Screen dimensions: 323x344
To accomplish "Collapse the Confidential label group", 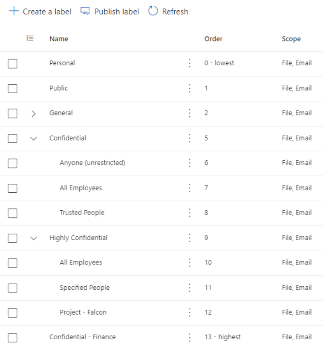I will click(x=34, y=138).
